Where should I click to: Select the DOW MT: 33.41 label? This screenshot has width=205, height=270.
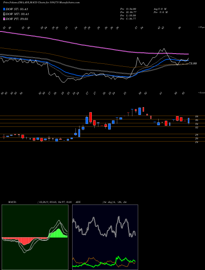(x=18, y=14)
